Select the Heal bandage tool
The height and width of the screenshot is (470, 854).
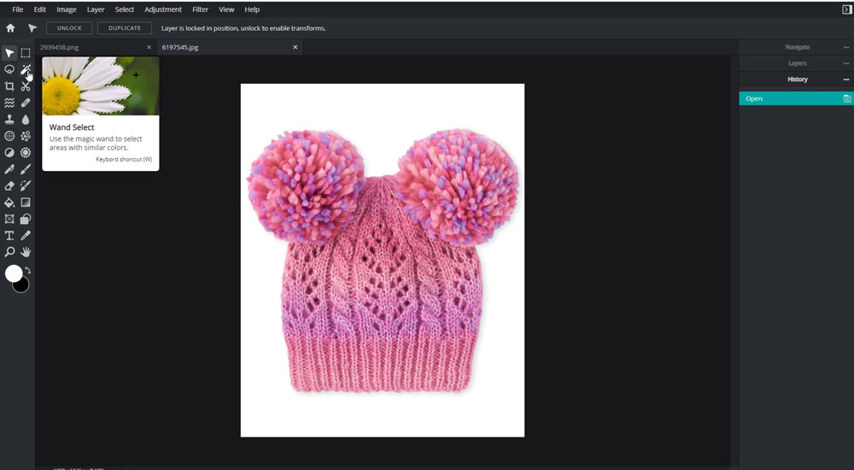point(26,103)
